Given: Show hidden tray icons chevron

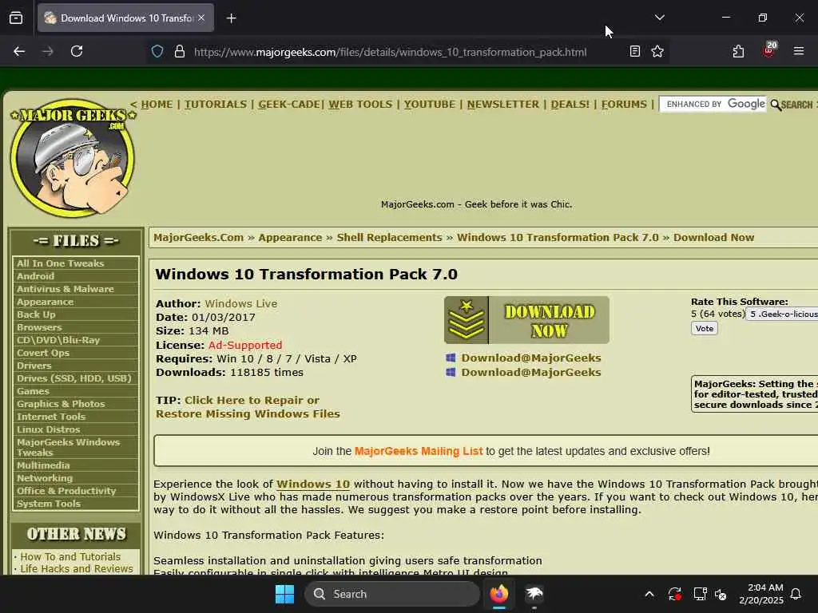Looking at the screenshot, I should click(x=649, y=594).
